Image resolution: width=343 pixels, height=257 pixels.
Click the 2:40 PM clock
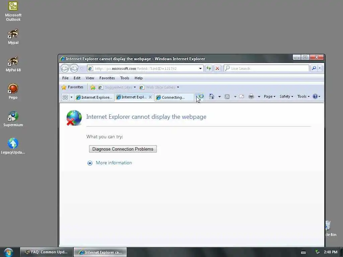(x=331, y=252)
